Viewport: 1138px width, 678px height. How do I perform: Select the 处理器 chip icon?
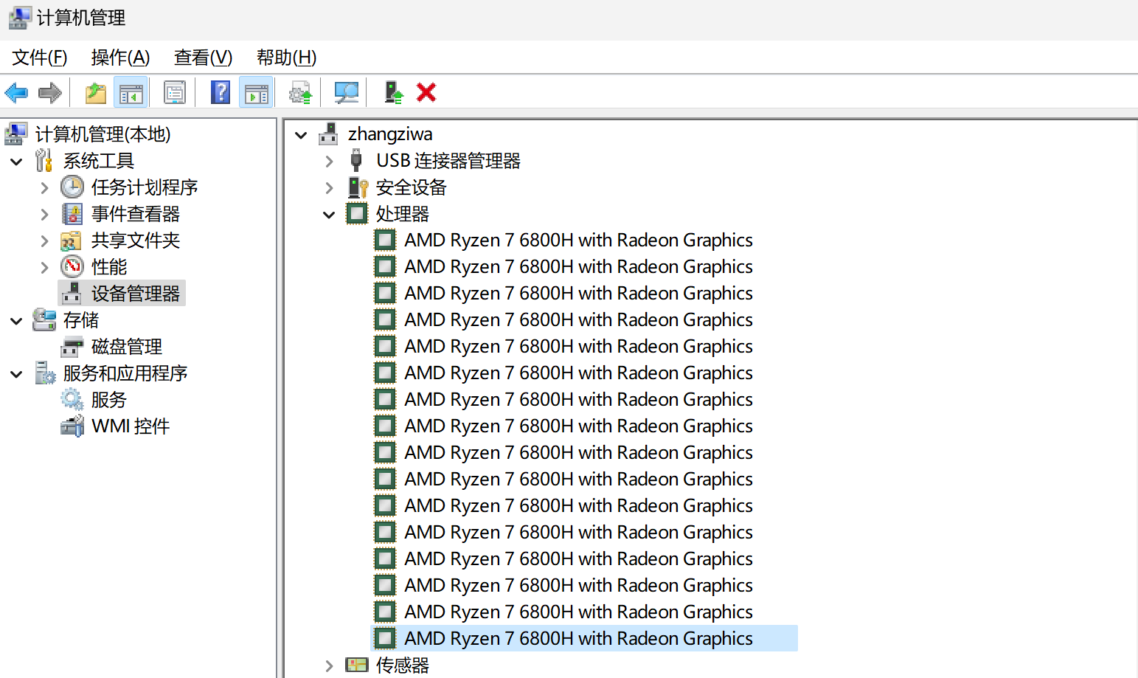pos(357,214)
